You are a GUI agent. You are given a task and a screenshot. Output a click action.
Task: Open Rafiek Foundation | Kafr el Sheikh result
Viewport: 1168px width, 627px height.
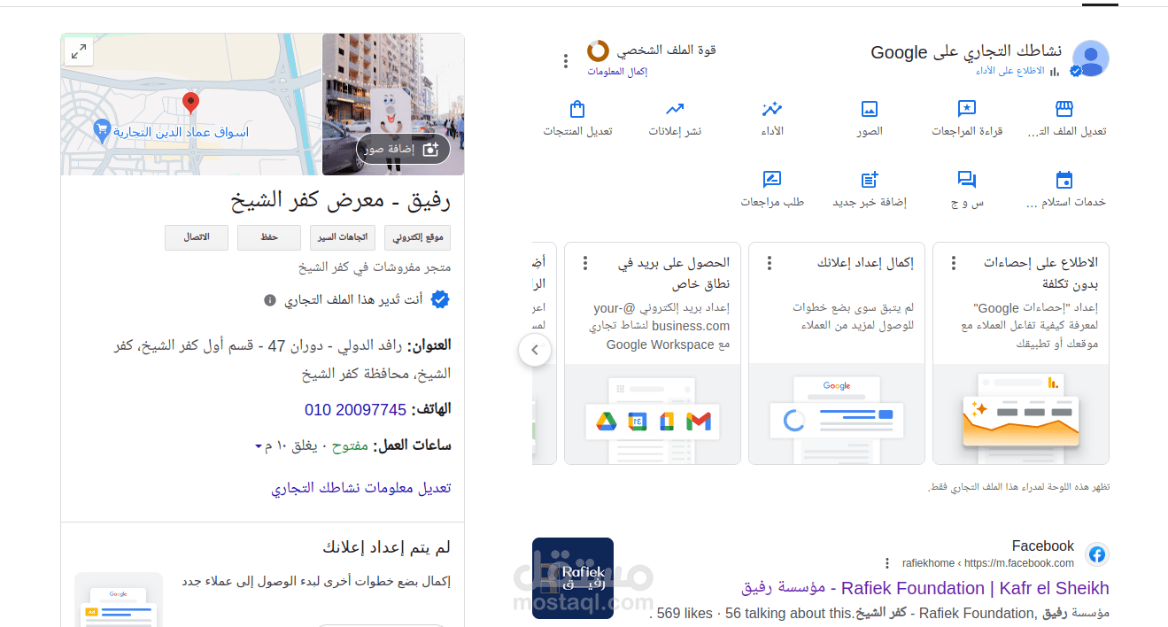(x=924, y=588)
